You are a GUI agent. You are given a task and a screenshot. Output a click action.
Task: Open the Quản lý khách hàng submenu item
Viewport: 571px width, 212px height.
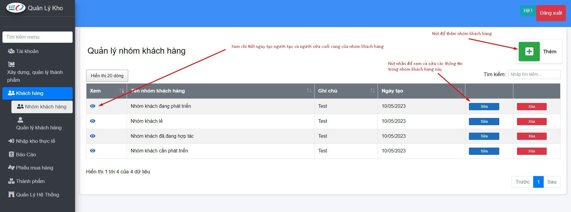pyautogui.click(x=42, y=124)
